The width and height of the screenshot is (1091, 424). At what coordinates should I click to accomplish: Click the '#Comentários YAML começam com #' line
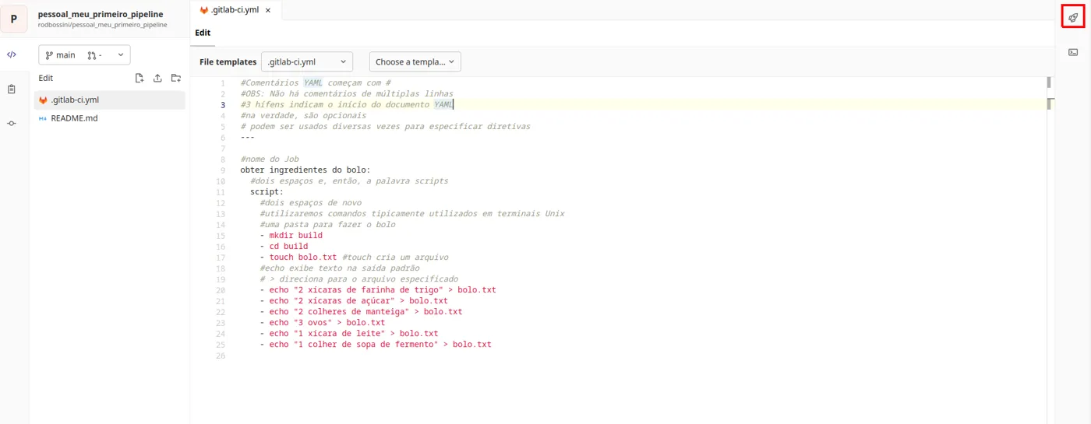pyautogui.click(x=316, y=82)
